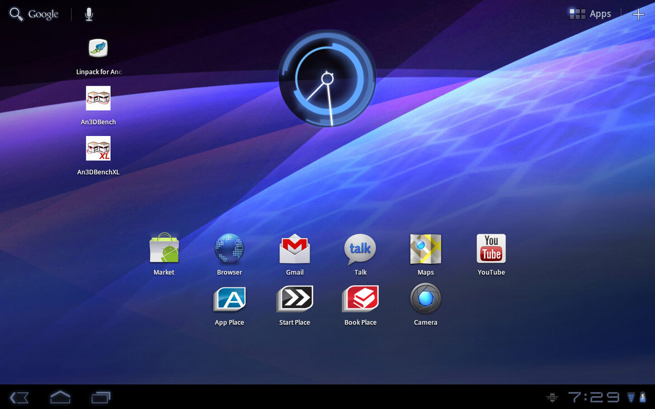Screen dimensions: 655x409
Task: Start the Talk chat app
Action: point(360,249)
